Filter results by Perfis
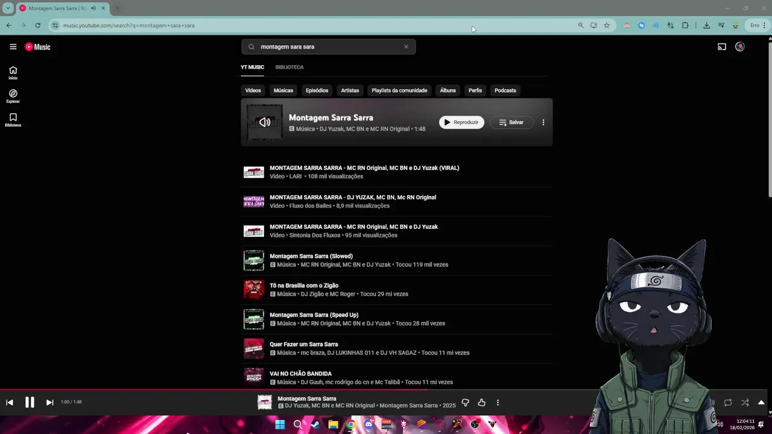The height and width of the screenshot is (434, 772). pos(475,90)
